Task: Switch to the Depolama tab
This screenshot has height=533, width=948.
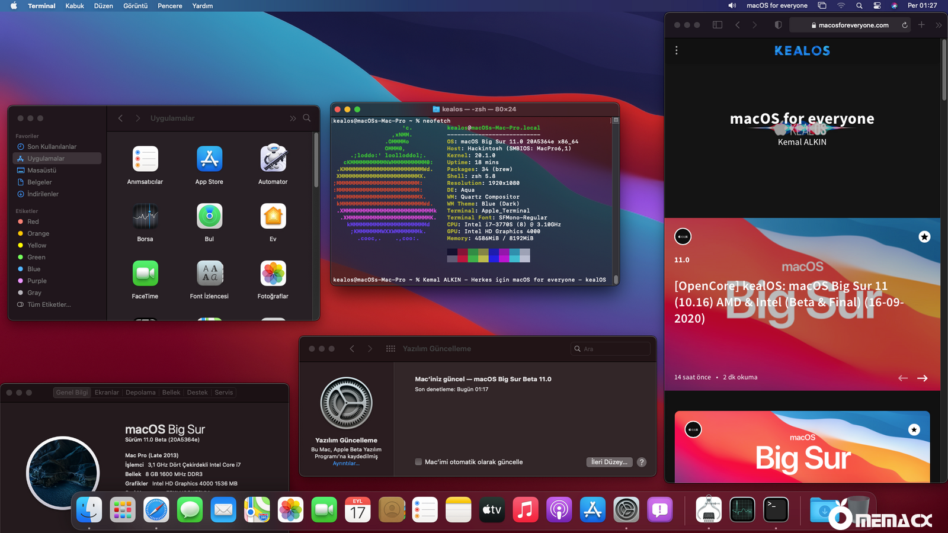Action: [x=140, y=393]
